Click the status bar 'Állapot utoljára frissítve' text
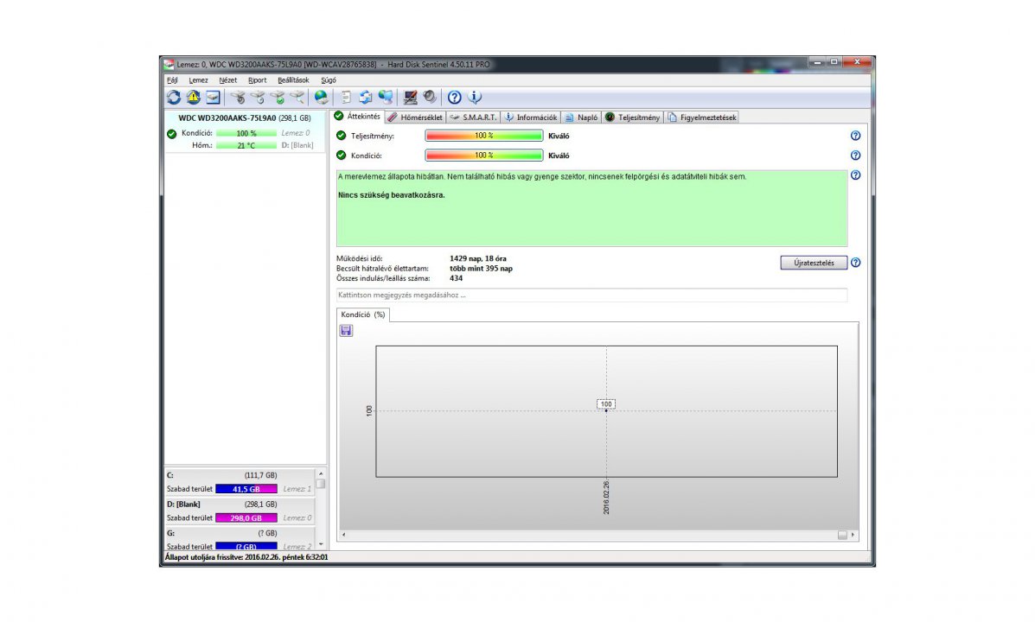This screenshot has height=622, width=1035. [x=246, y=557]
